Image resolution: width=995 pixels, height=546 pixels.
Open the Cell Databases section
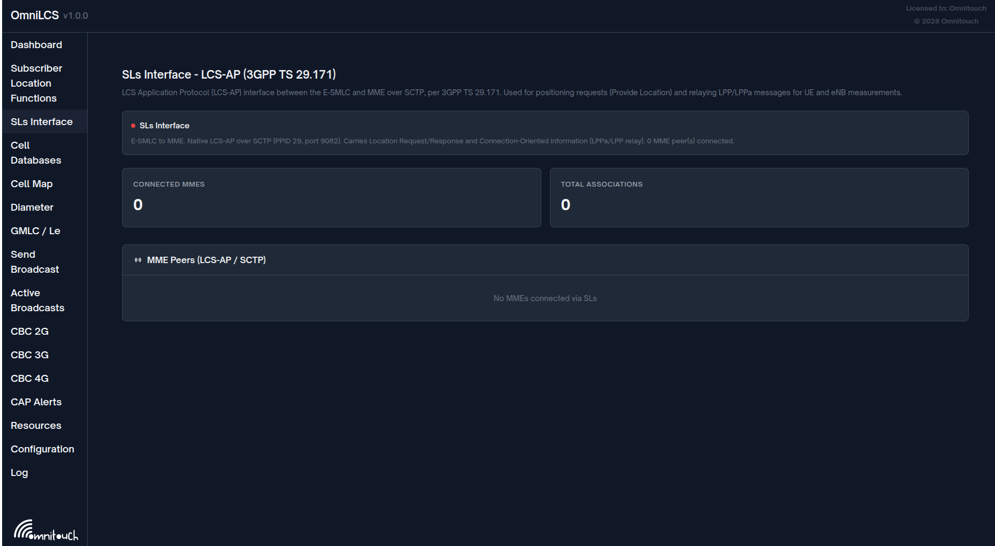coord(35,152)
